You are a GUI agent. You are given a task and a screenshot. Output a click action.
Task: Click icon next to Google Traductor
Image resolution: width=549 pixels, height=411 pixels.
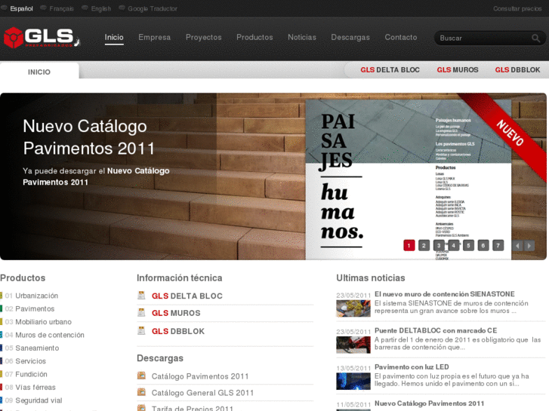(122, 8)
